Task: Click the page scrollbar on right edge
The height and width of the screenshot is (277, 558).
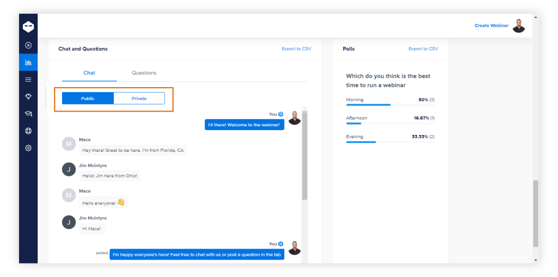Action: [x=535, y=212]
